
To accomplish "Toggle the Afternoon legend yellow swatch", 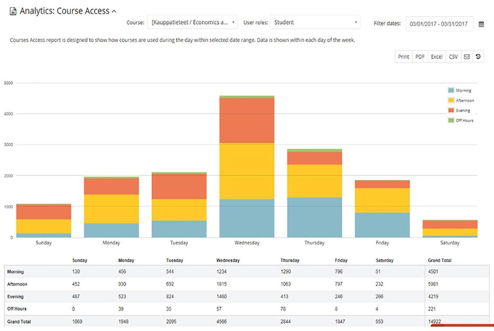I will click(451, 100).
